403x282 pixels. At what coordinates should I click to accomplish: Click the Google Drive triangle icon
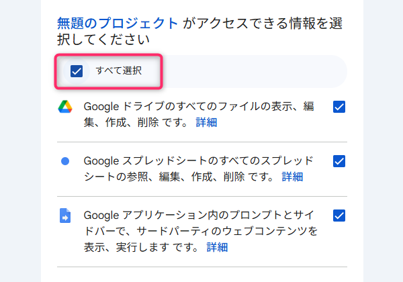coord(65,107)
